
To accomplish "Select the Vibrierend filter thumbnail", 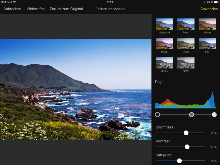I will 164,24.
